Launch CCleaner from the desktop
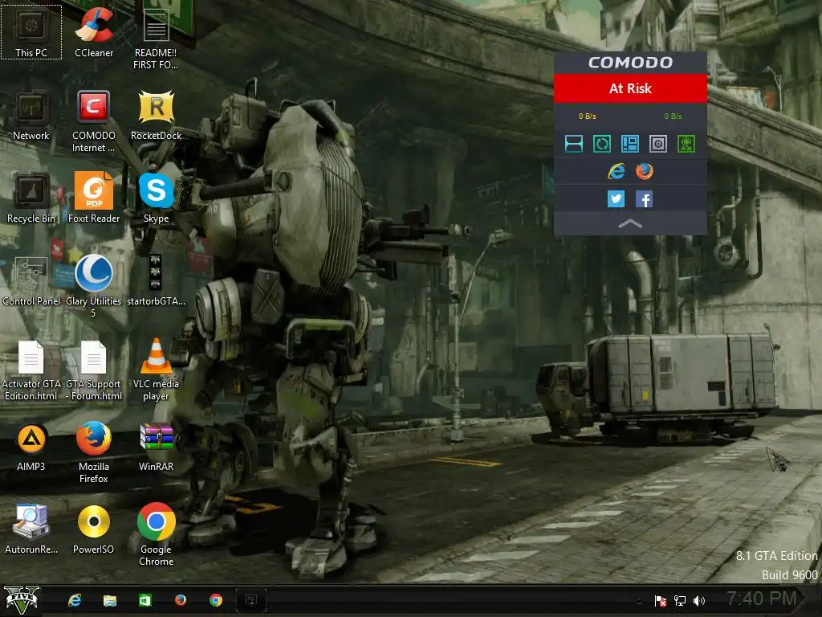Image resolution: width=822 pixels, height=617 pixels. 94,32
